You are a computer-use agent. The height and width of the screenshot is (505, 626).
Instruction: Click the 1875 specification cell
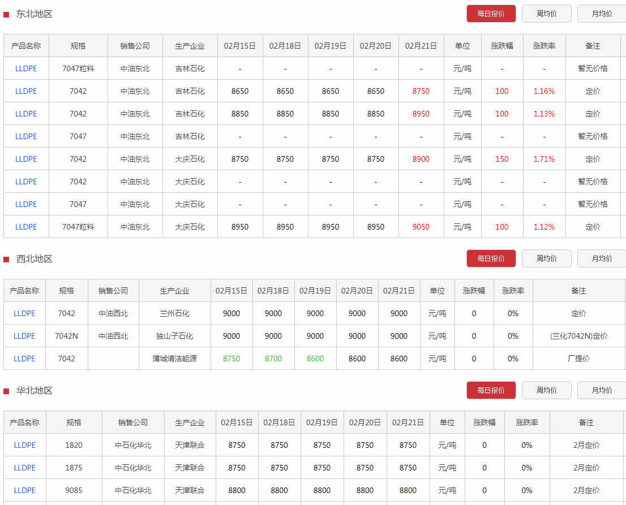(74, 468)
